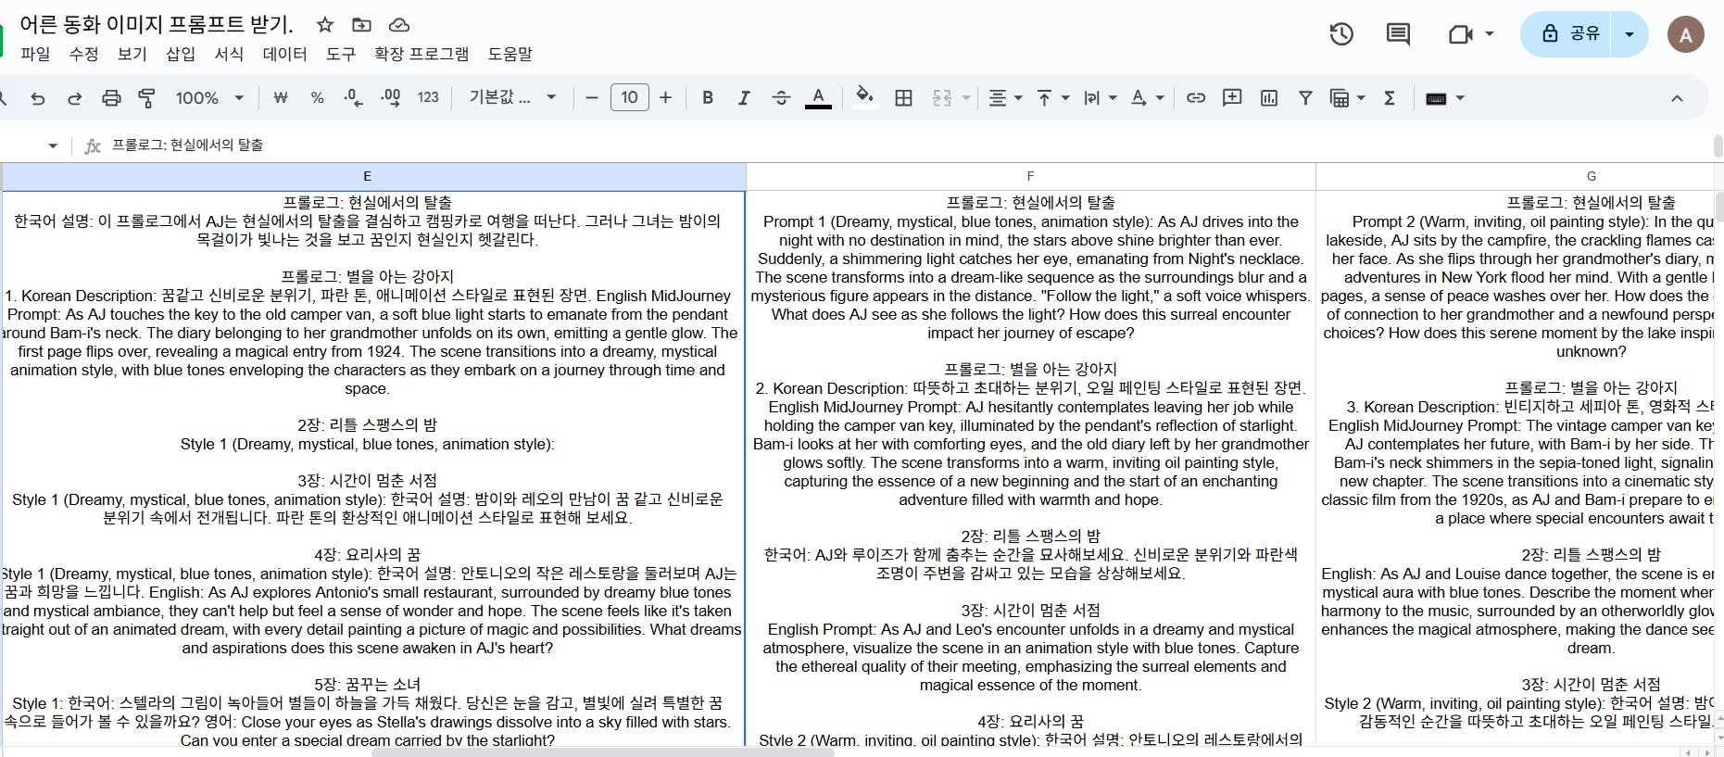Toggle italic formatting
Viewport: 1724px width, 757px height.
pyautogui.click(x=744, y=98)
